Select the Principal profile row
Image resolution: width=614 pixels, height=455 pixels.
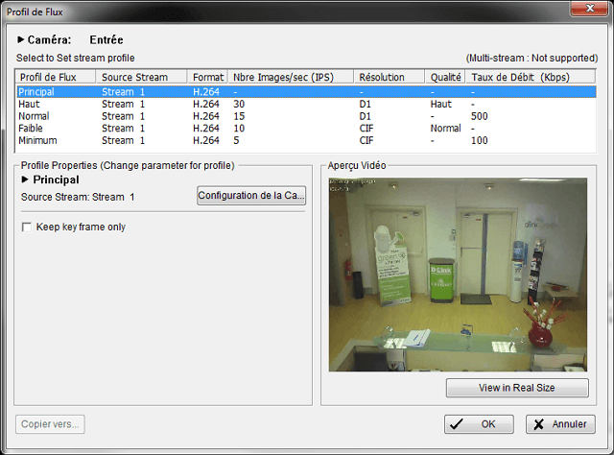[x=306, y=92]
